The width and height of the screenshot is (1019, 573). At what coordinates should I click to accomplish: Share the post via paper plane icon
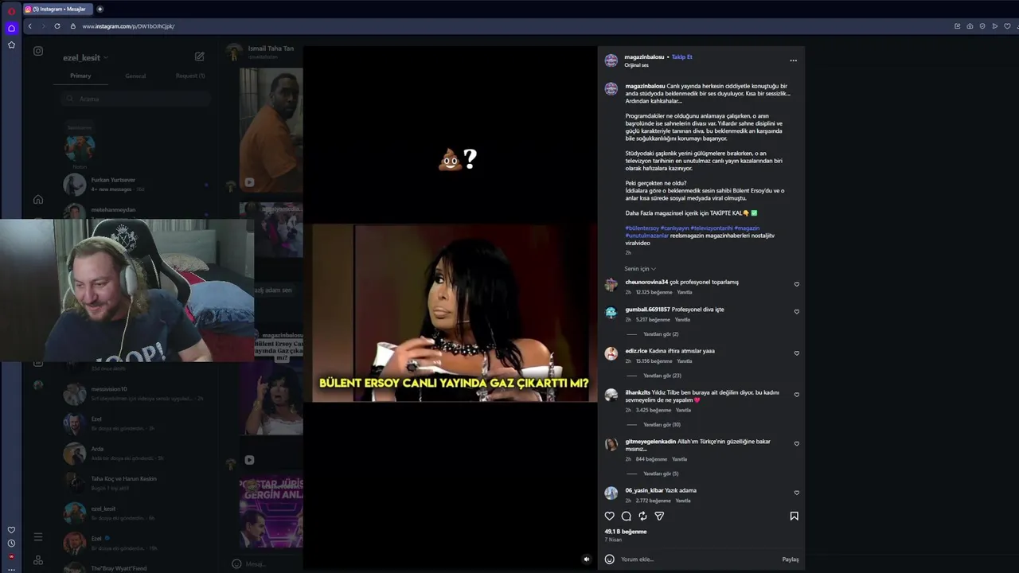[x=659, y=516]
